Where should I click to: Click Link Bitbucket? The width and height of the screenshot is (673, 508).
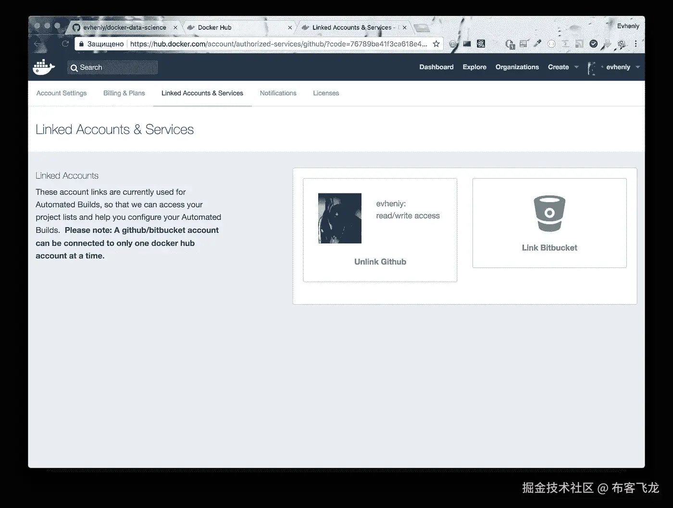(549, 248)
